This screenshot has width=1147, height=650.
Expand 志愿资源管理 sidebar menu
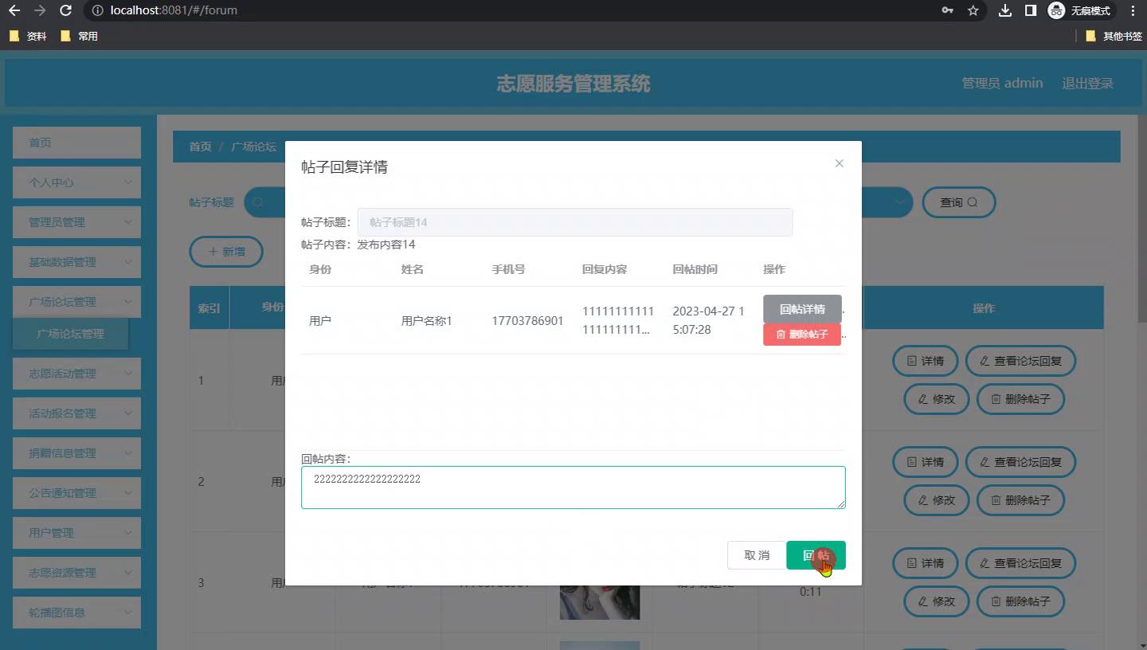pyautogui.click(x=76, y=573)
